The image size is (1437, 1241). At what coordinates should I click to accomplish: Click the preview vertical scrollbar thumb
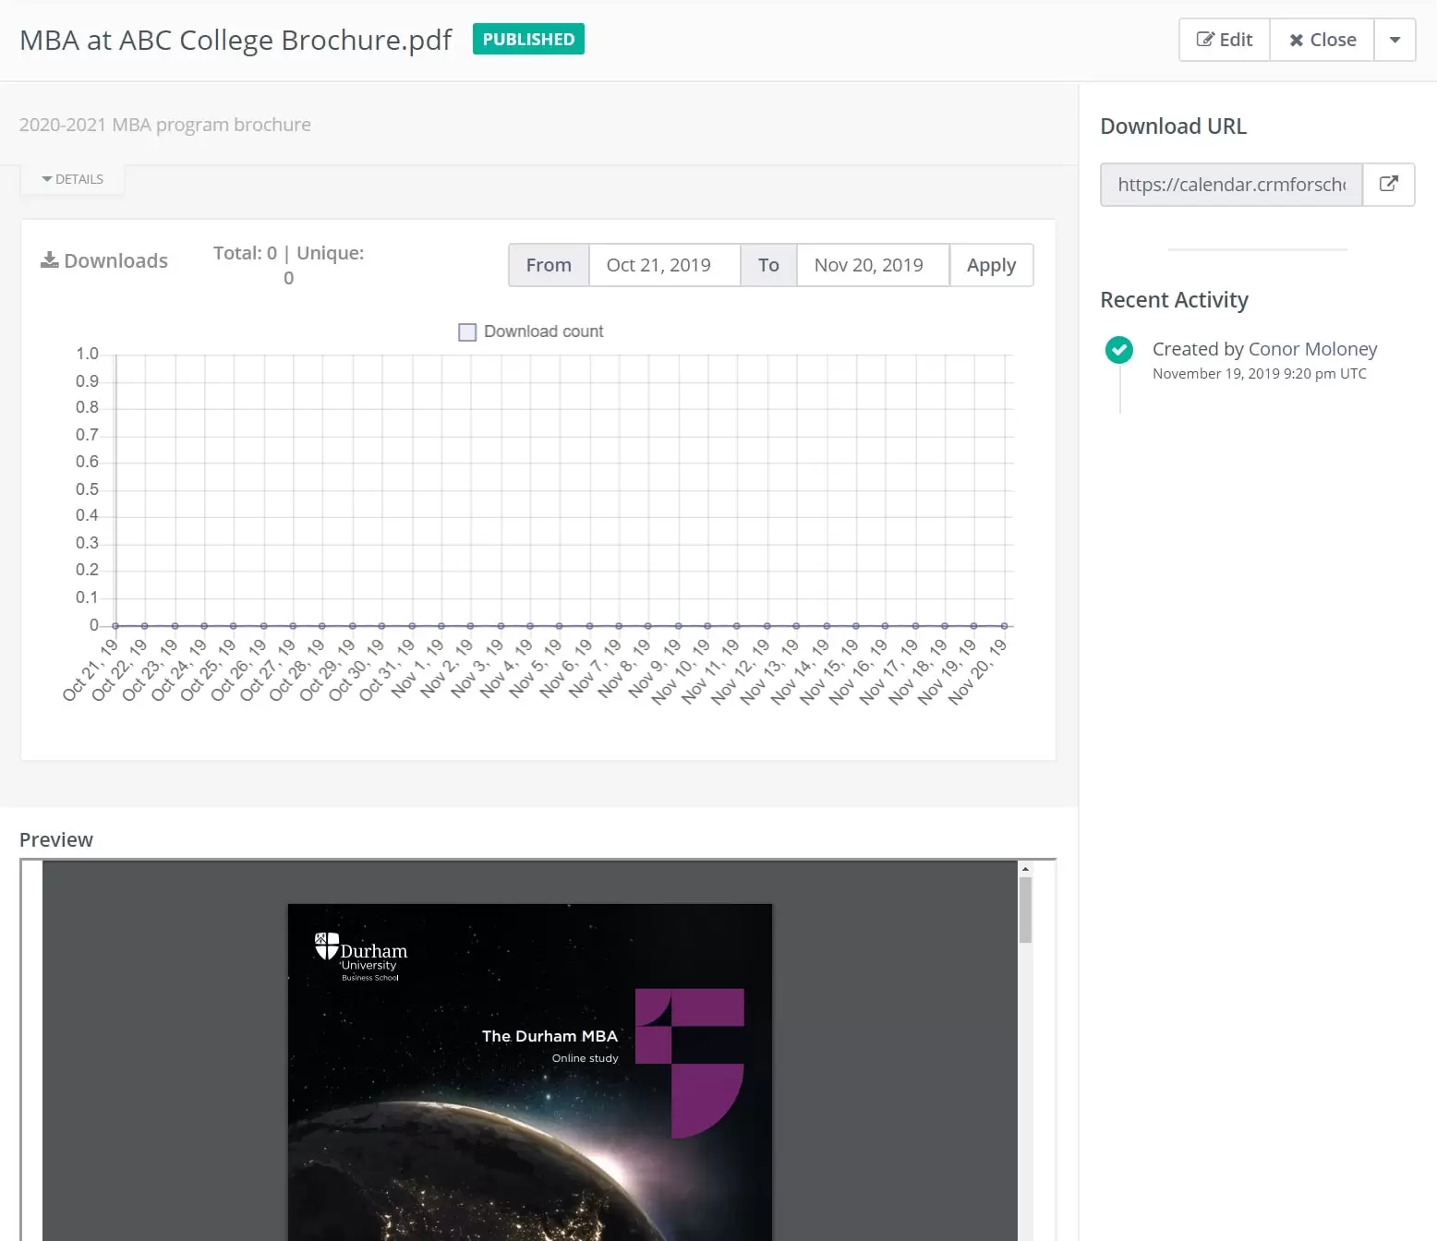[x=1025, y=910]
